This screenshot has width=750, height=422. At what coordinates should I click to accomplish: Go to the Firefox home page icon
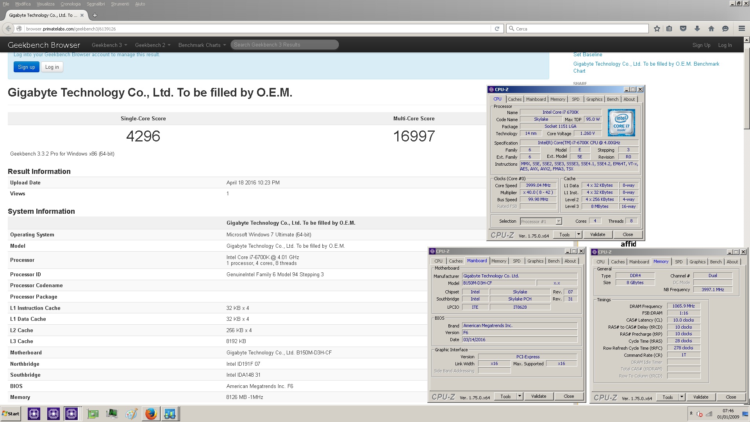tap(711, 29)
